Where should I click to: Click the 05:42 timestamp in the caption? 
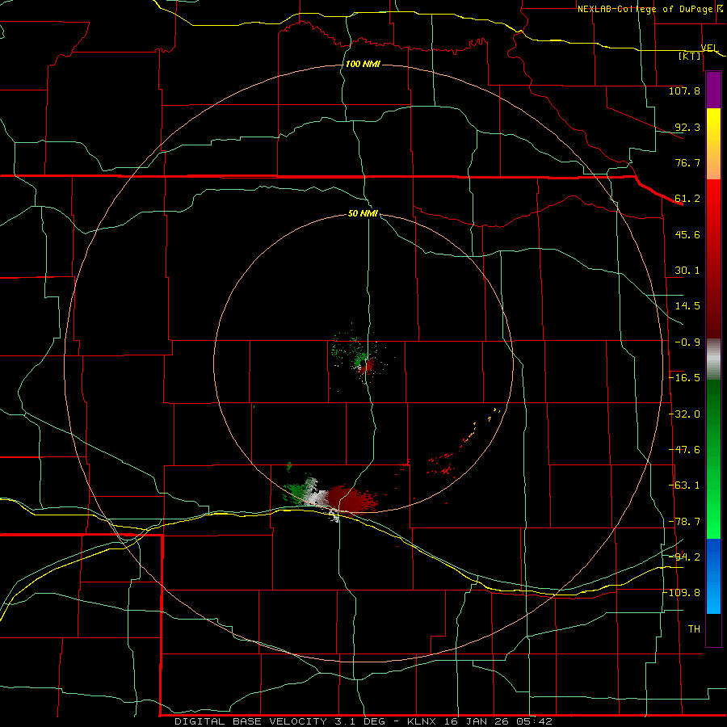pyautogui.click(x=534, y=721)
